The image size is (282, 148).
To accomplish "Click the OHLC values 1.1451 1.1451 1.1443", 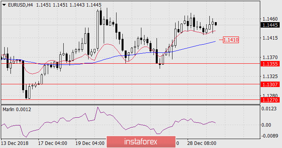I will [61, 5].
